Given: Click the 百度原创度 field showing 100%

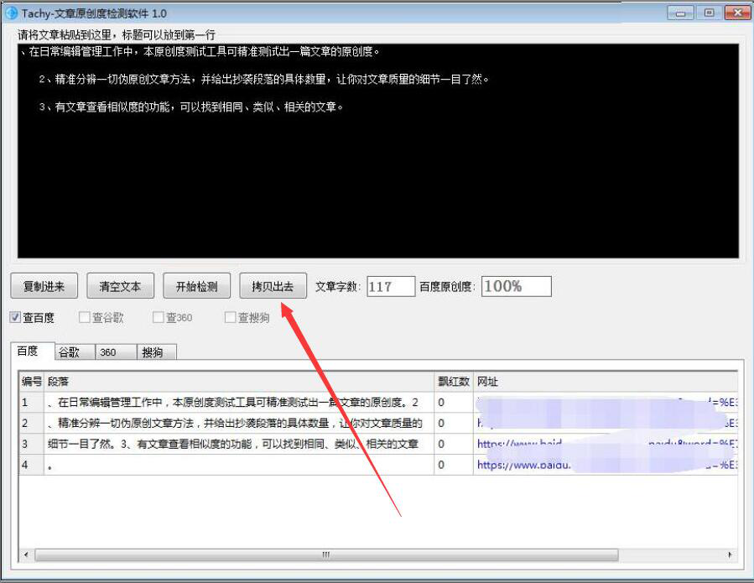Looking at the screenshot, I should tap(516, 286).
